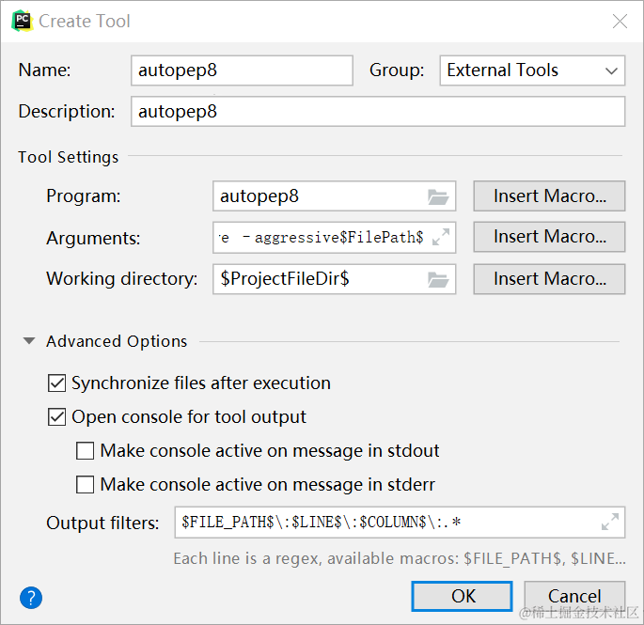Close the Create Tool dialog

(x=620, y=21)
